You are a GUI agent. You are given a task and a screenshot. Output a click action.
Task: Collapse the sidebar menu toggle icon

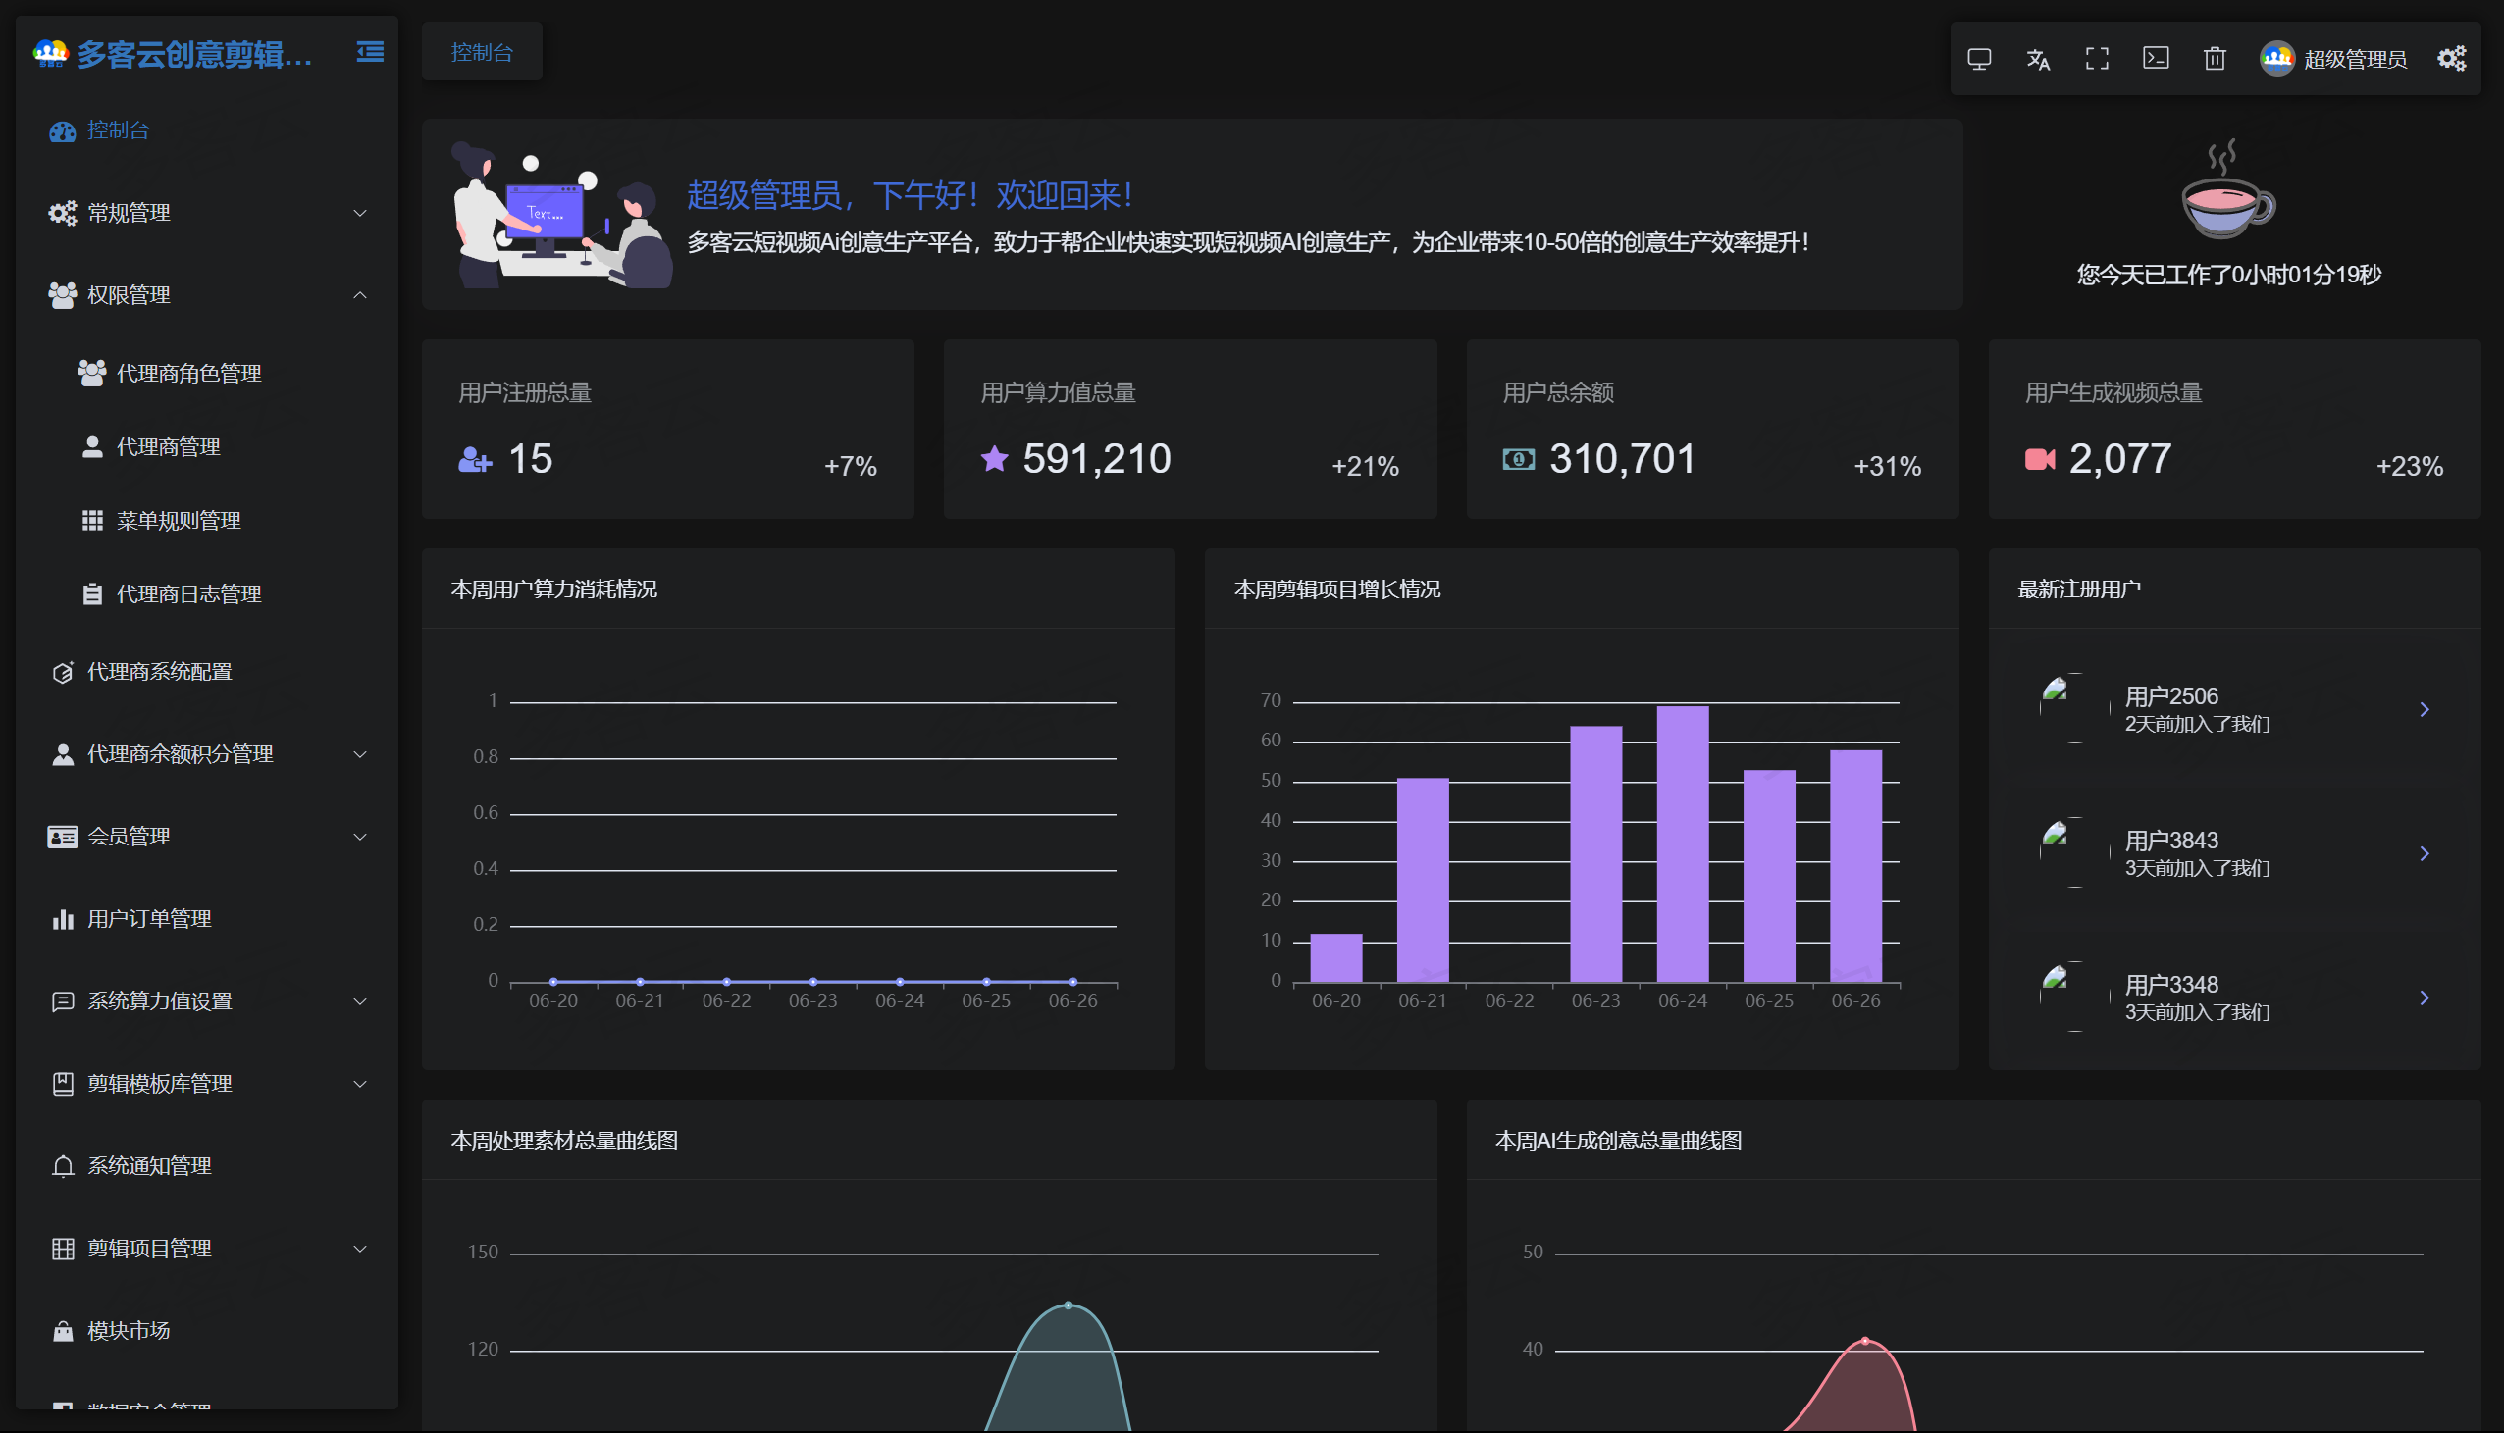[x=370, y=52]
